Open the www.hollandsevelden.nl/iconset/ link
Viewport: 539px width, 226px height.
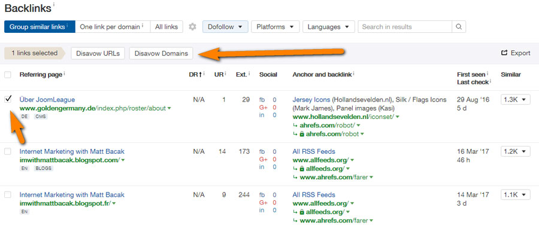coord(343,117)
